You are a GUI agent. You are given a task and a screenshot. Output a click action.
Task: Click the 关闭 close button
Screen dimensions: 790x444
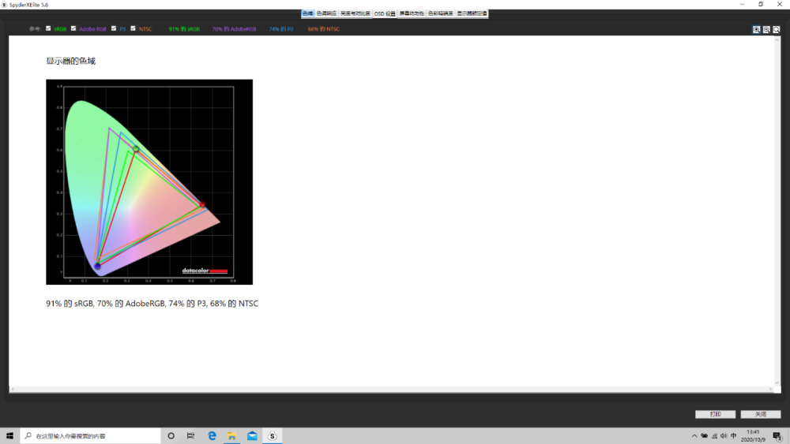point(761,414)
